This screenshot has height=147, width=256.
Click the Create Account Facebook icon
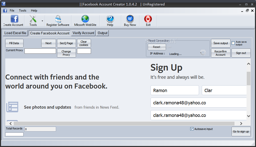tap(14, 19)
